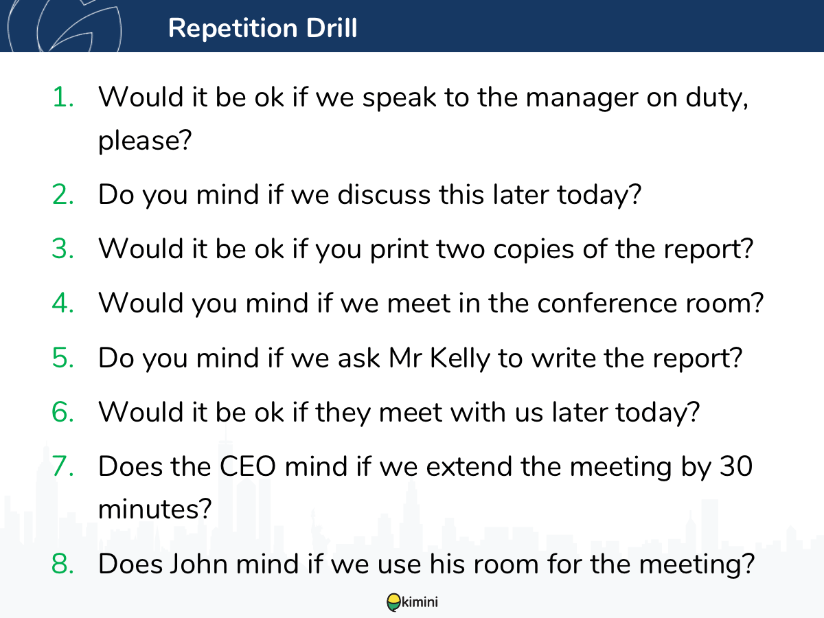824x618 pixels.
Task: Click sentence about the manager on duty
Action: click(424, 119)
